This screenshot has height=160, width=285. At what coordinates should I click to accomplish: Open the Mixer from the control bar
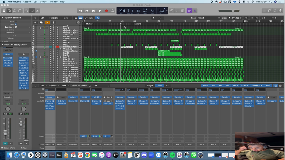pyautogui.click(x=32, y=11)
